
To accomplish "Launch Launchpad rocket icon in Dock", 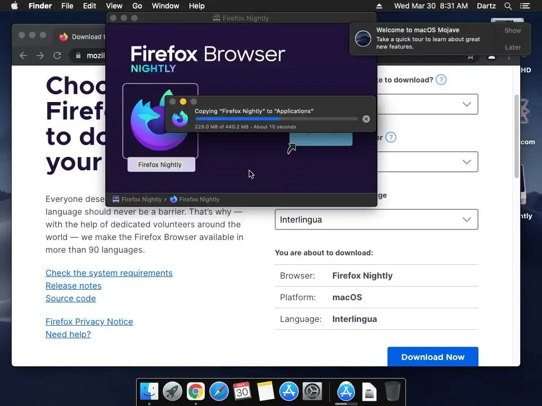I will pyautogui.click(x=172, y=392).
